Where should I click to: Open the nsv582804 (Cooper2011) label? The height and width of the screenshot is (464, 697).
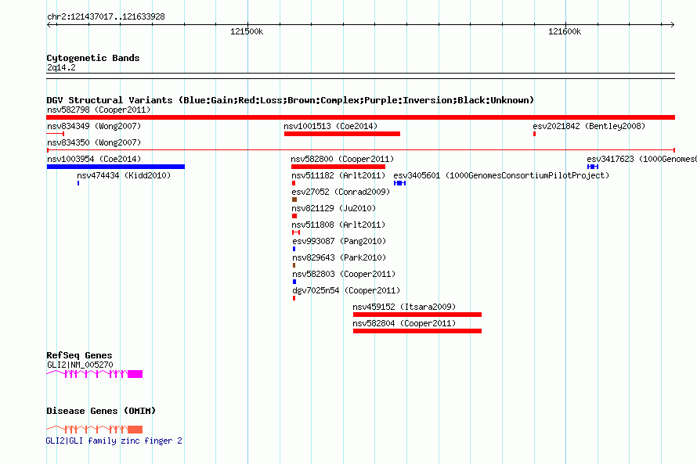404,323
